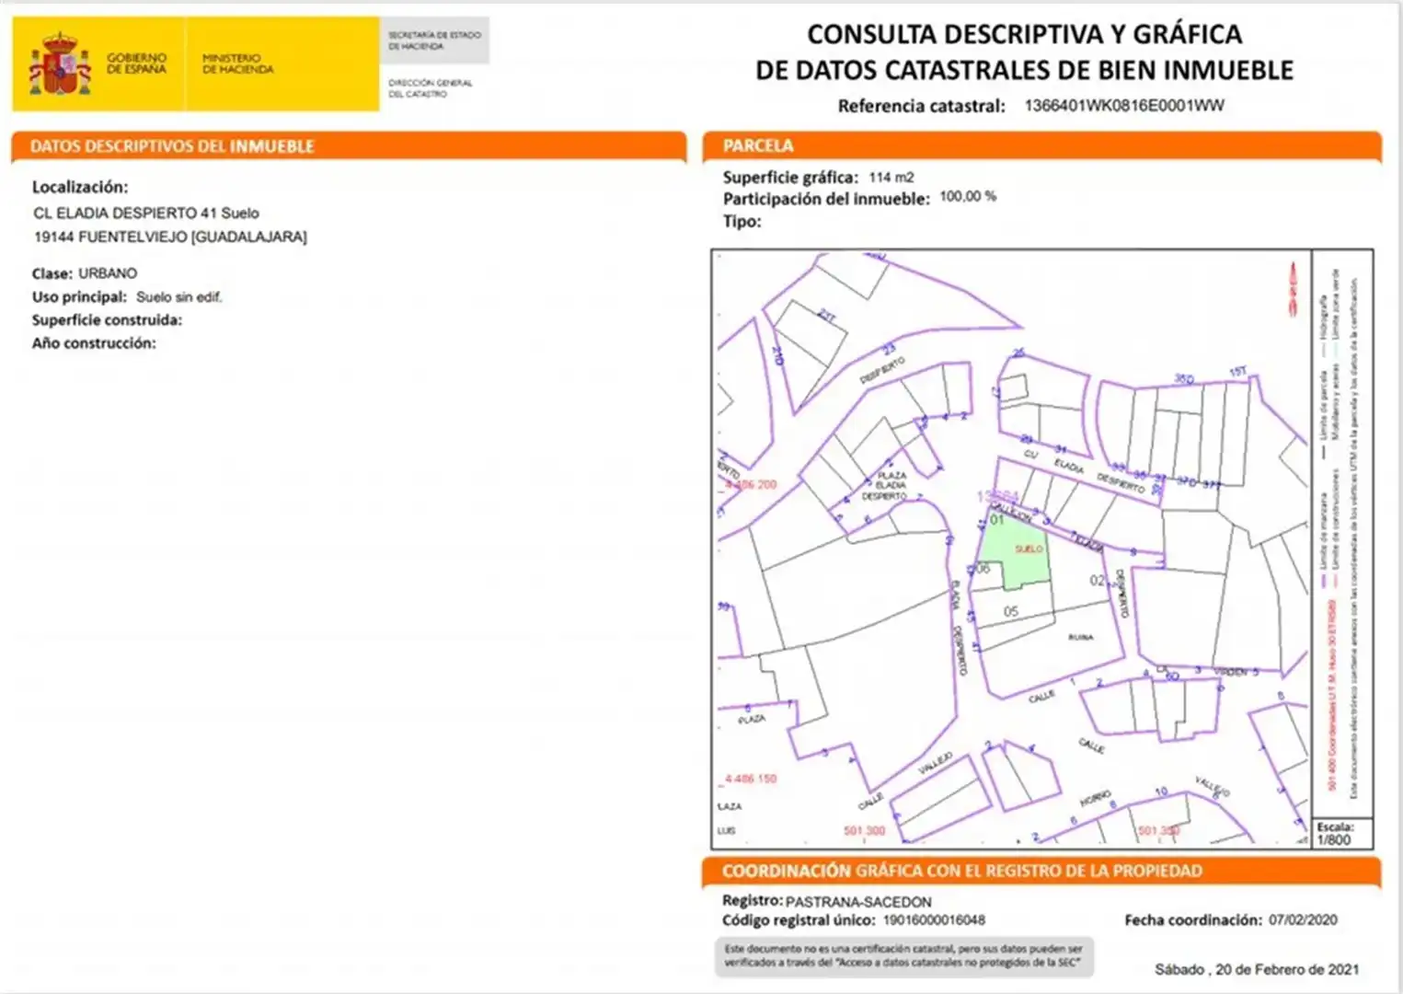
Task: Click parcel 05 on the map
Action: point(1011,611)
